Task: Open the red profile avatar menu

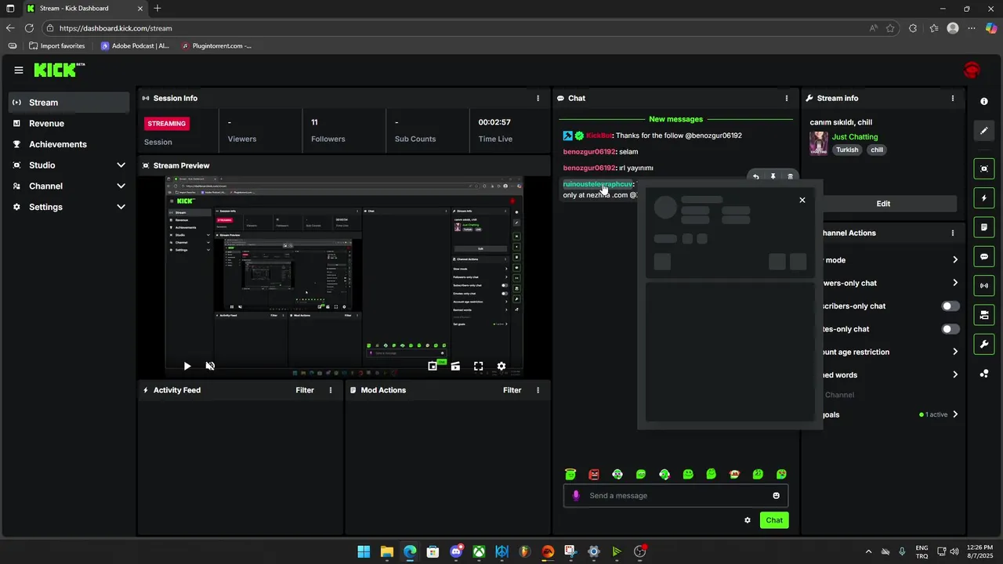Action: [972, 70]
